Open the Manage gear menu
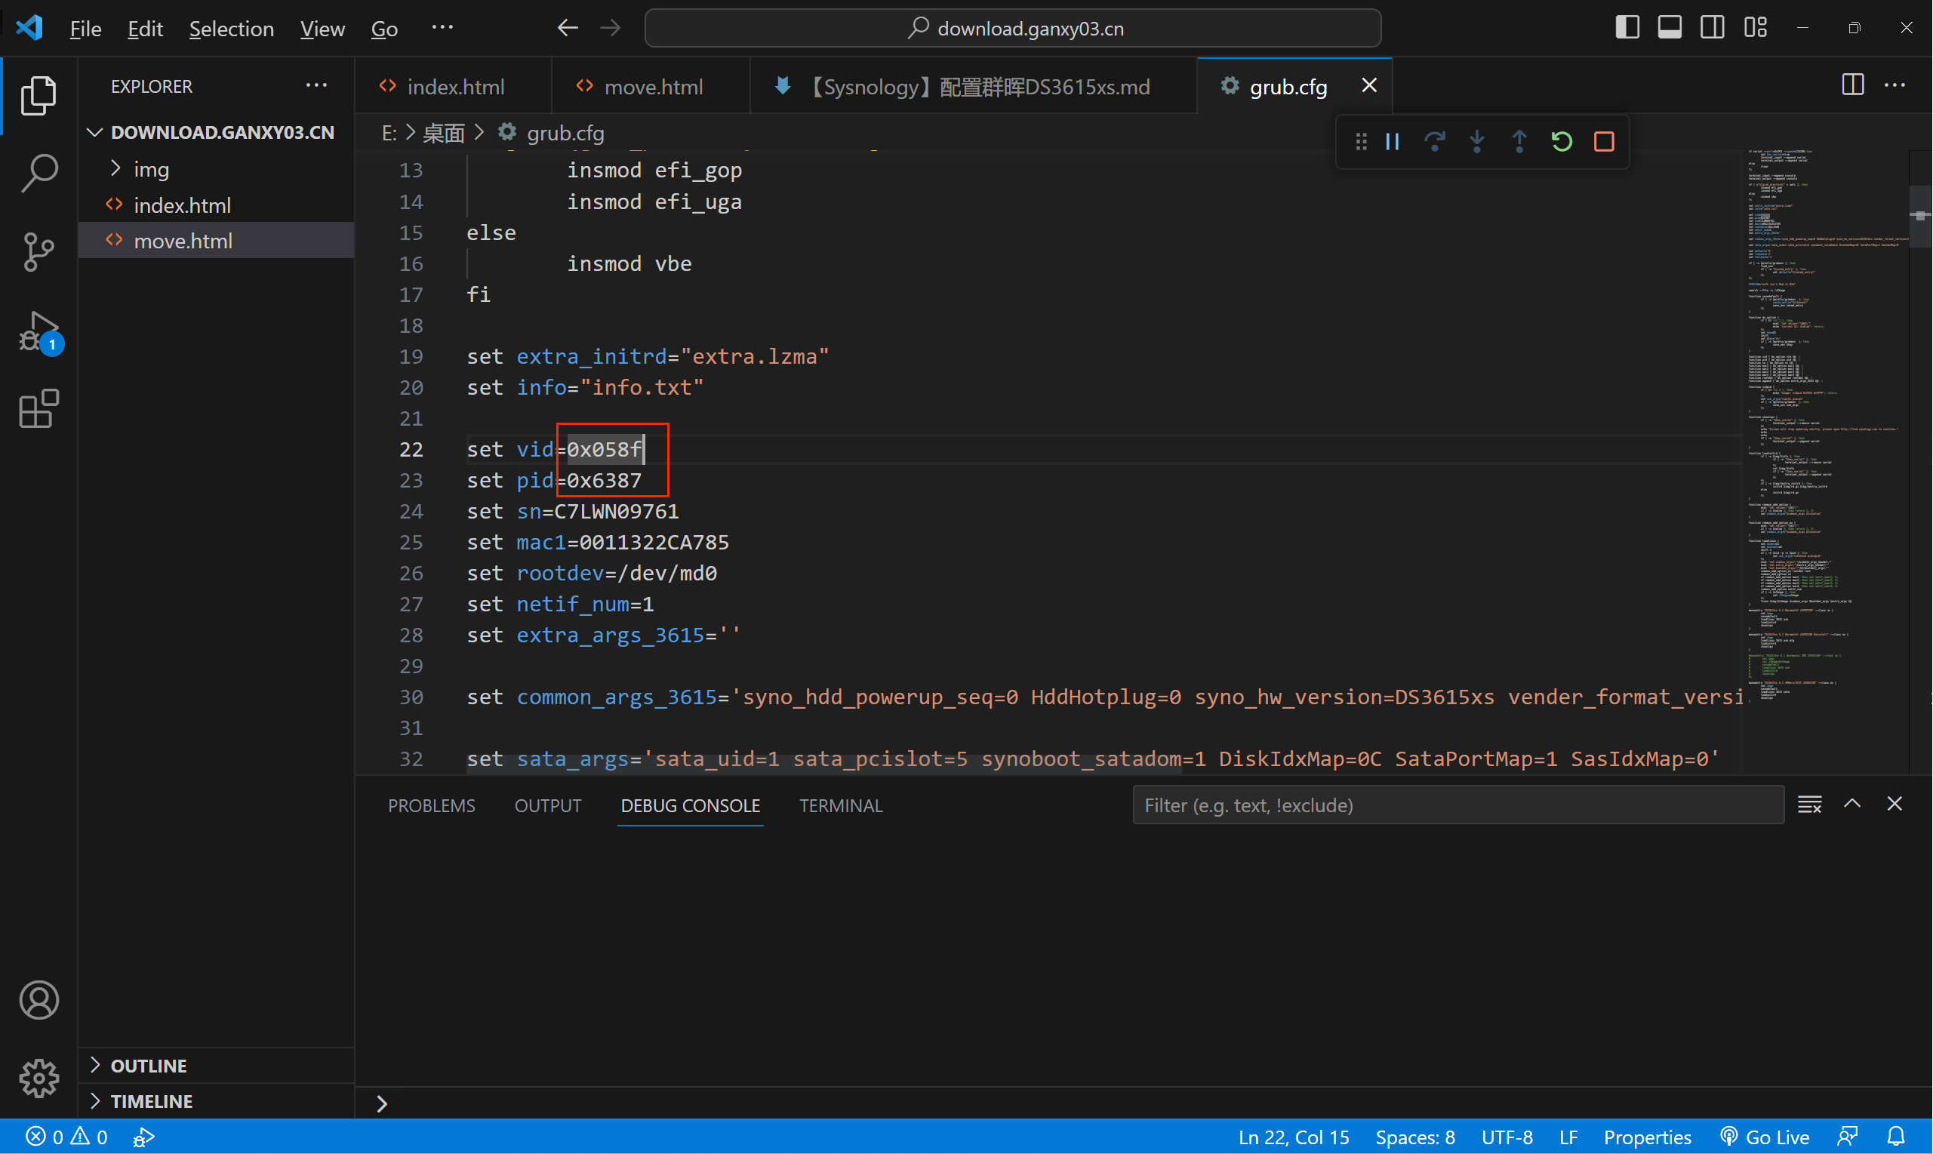 pos(39,1078)
